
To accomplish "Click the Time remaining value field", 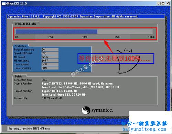I will coord(50,68).
